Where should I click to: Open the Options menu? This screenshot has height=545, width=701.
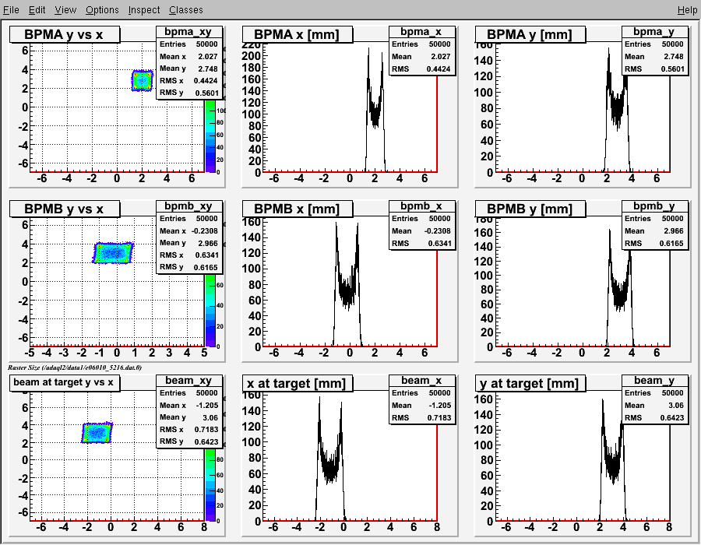(102, 10)
